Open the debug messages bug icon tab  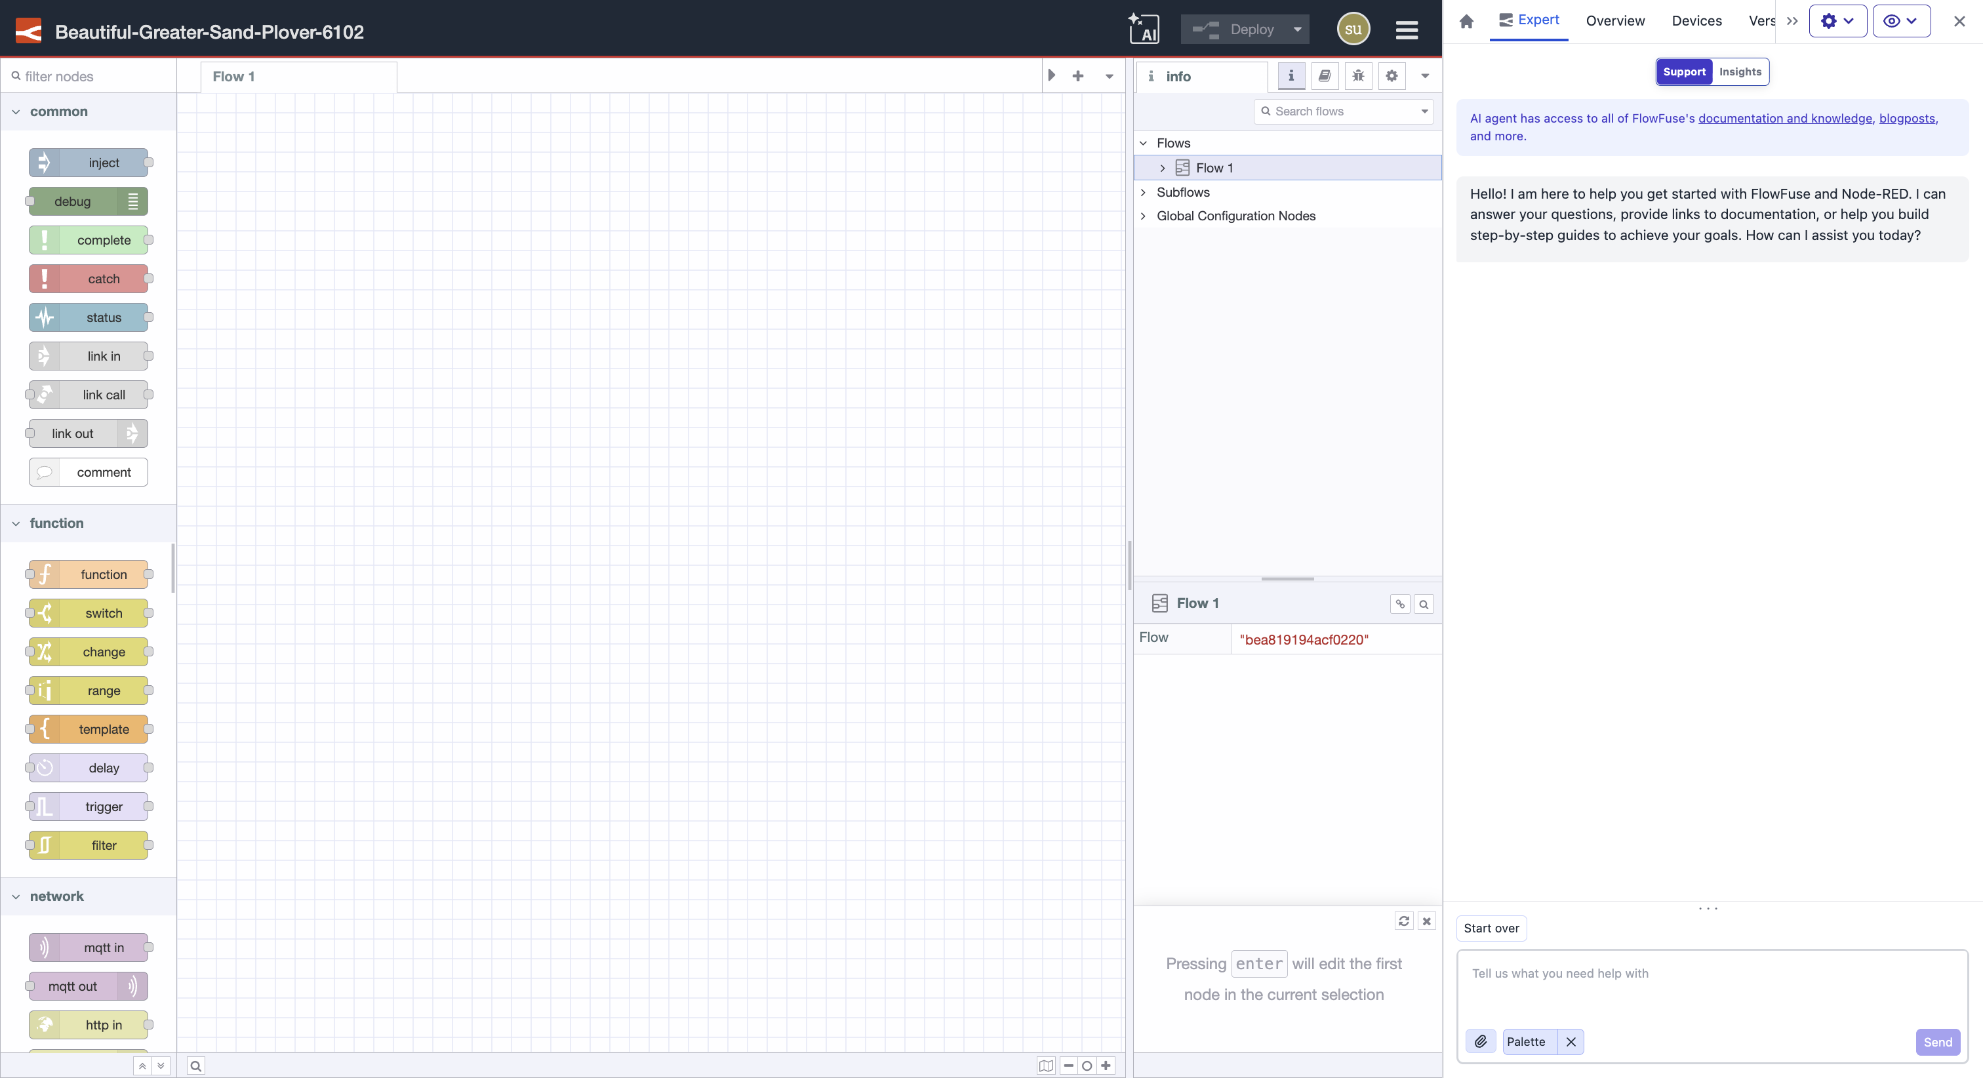pyautogui.click(x=1358, y=75)
